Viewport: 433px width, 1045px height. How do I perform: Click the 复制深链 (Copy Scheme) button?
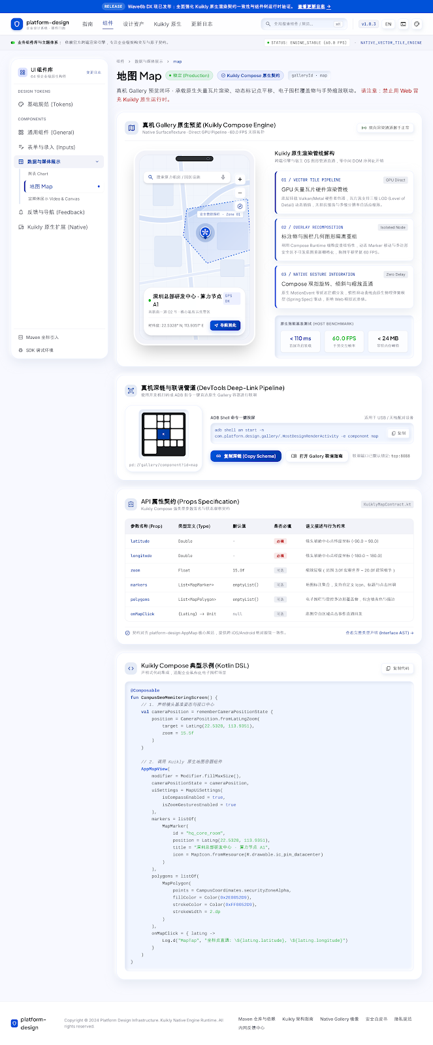click(x=246, y=456)
